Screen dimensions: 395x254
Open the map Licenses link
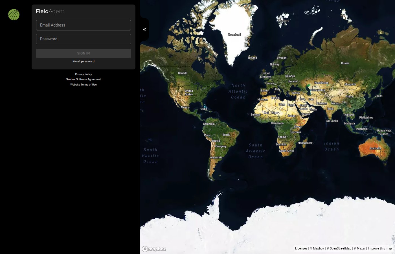tap(301, 248)
